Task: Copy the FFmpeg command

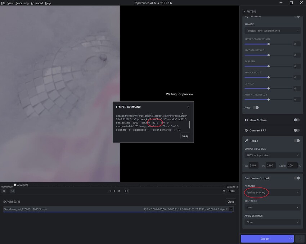Action: pos(185,136)
